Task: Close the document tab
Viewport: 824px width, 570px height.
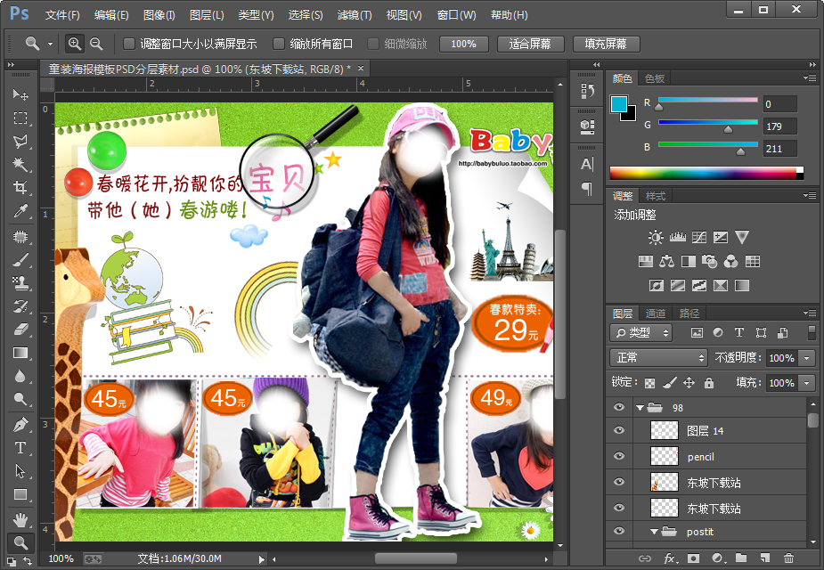Action: click(x=361, y=69)
